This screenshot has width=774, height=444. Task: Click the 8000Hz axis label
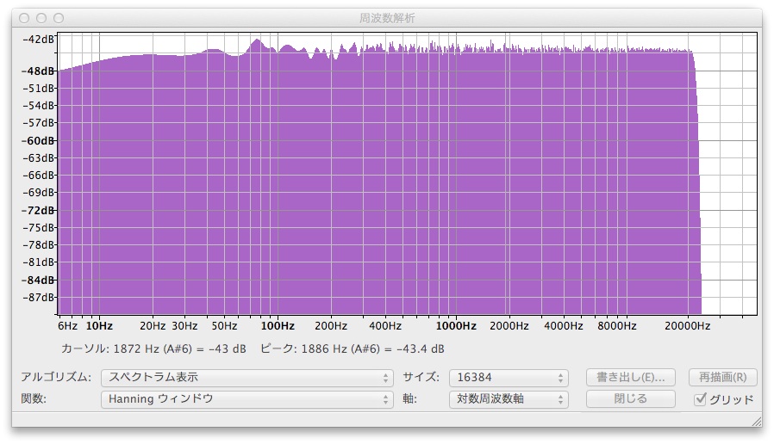616,326
